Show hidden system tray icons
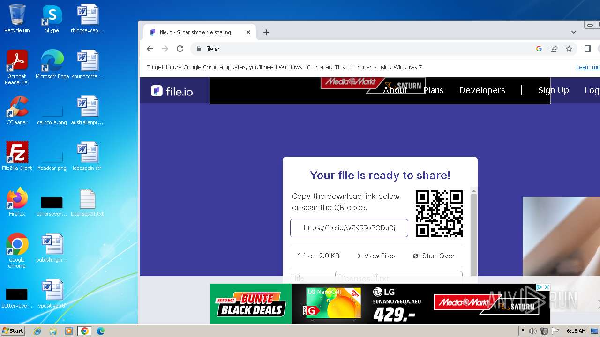Screen dimensions: 600x337 coord(523,331)
